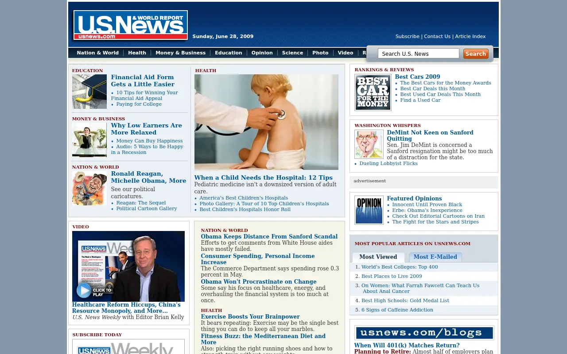This screenshot has height=354, width=567.
Task: Click World's Best Colleges: Top 400
Action: click(400, 267)
